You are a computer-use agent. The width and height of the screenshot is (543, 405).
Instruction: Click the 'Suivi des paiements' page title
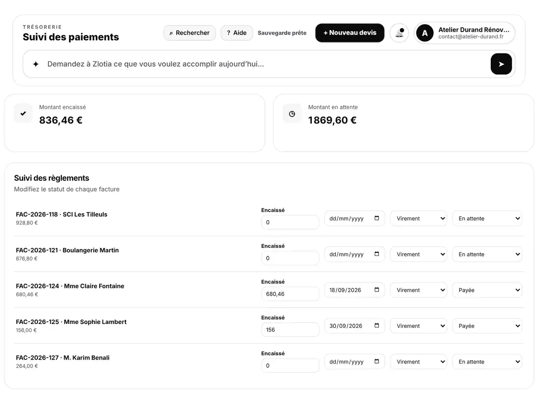pyautogui.click(x=71, y=37)
